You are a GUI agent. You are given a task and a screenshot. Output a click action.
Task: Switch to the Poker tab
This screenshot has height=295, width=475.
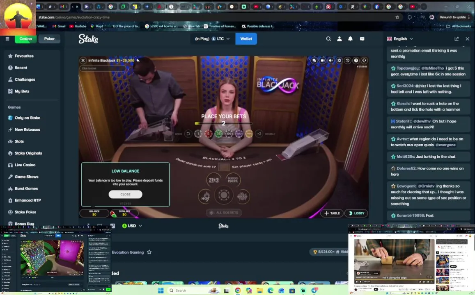(x=49, y=39)
